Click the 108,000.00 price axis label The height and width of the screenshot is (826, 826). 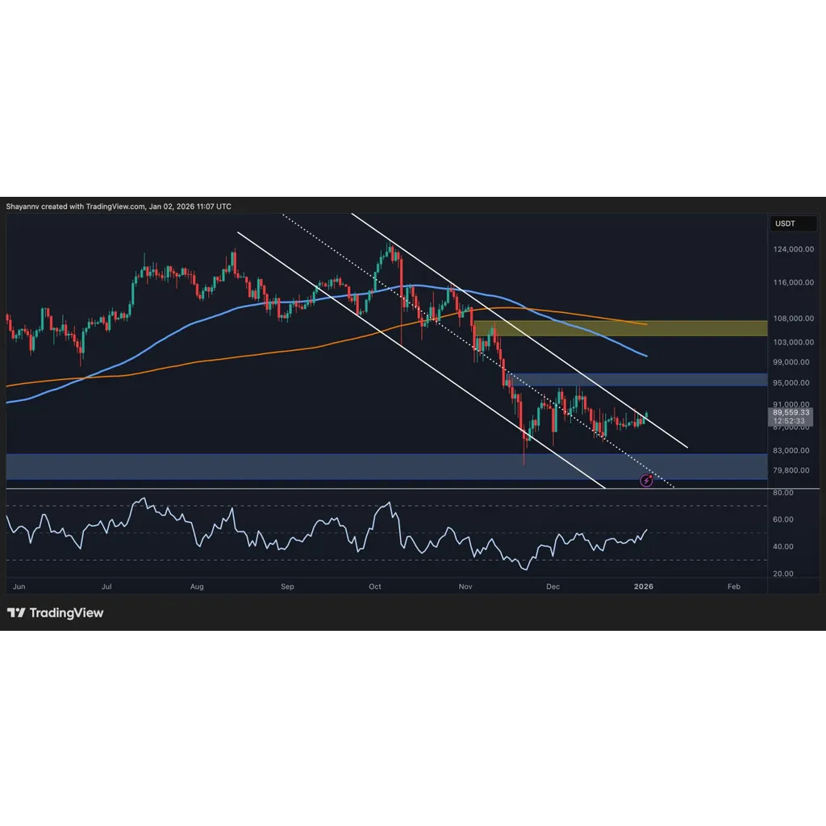[794, 318]
